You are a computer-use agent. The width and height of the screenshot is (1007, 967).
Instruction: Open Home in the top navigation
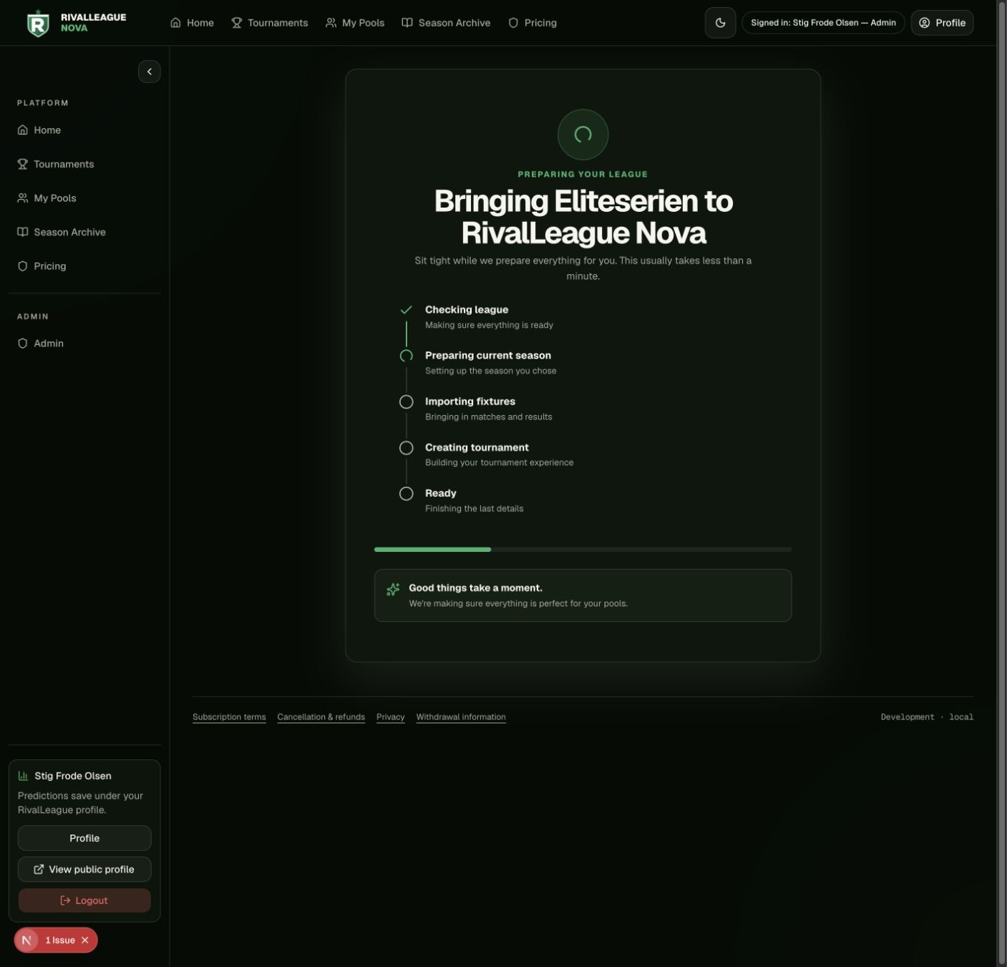192,23
